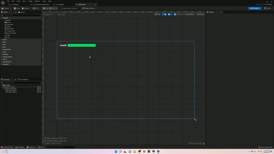
Task: Toggle visibility of Canvas Panel
Action: tap(40, 87)
